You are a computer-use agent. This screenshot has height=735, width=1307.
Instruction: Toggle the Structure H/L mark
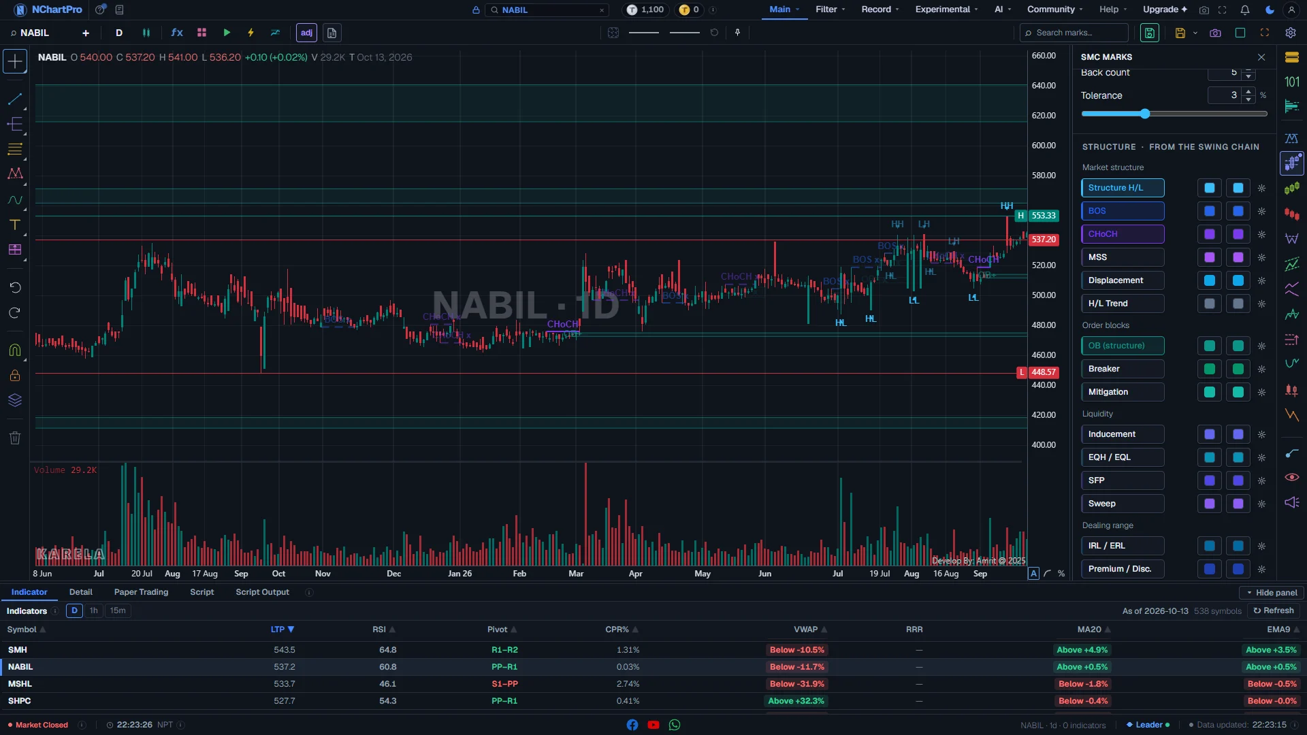1123,188
